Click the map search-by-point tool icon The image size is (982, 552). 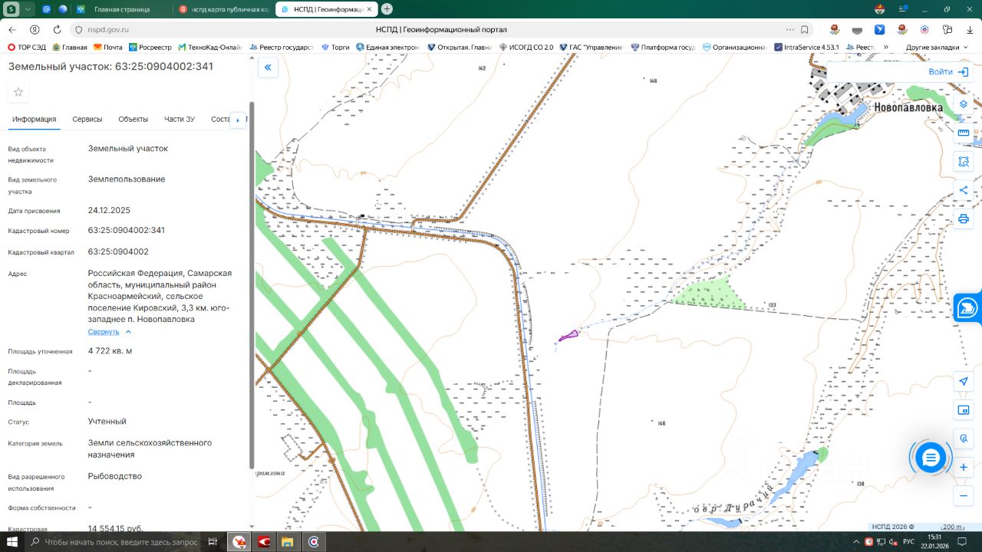(964, 439)
